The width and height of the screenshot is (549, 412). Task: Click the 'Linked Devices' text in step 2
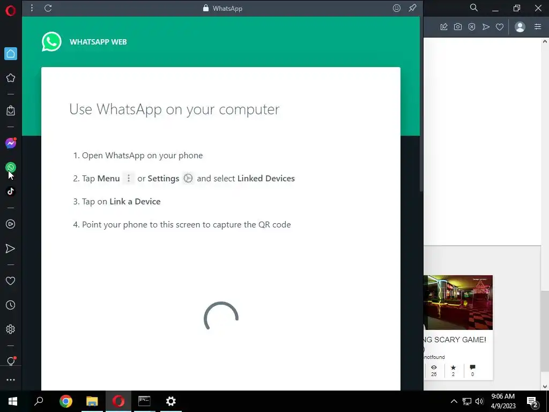pos(266,178)
